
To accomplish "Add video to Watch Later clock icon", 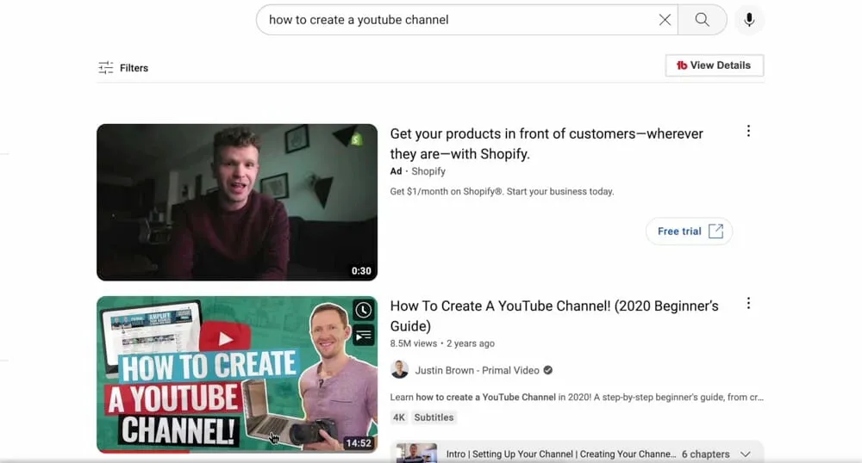I will [x=364, y=310].
